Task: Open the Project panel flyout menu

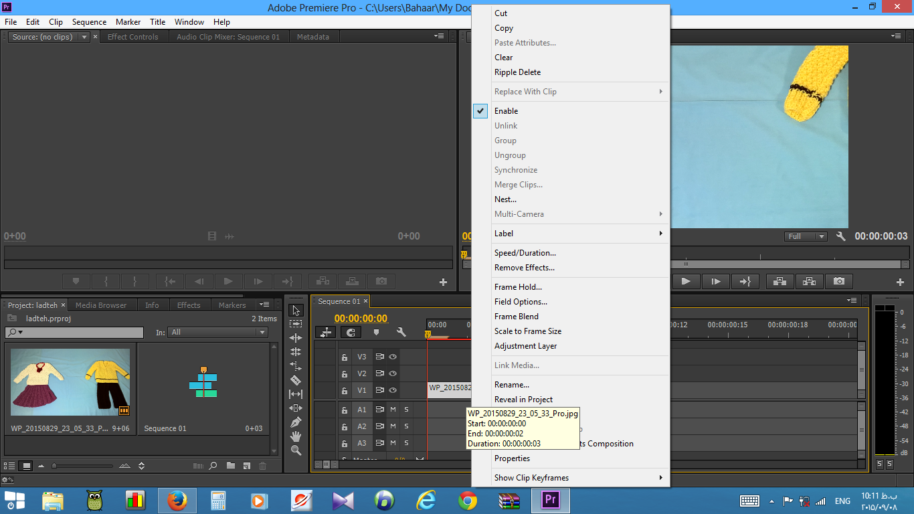Action: [x=265, y=305]
